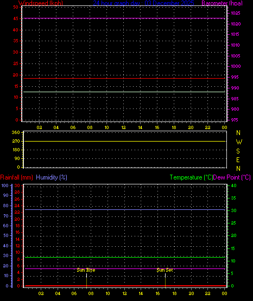Click the 'W' compass letter
253x301 pixels.
(x=239, y=142)
